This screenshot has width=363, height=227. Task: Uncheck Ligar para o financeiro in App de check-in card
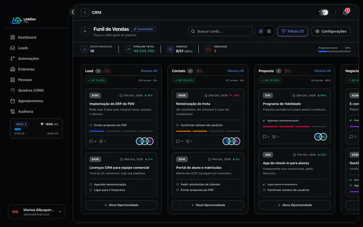tap(264, 184)
